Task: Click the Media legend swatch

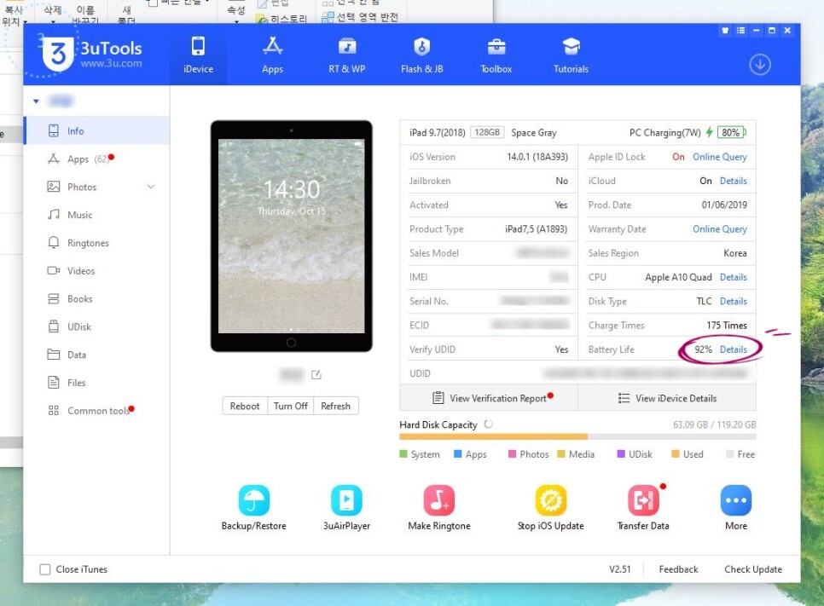Action: (560, 454)
